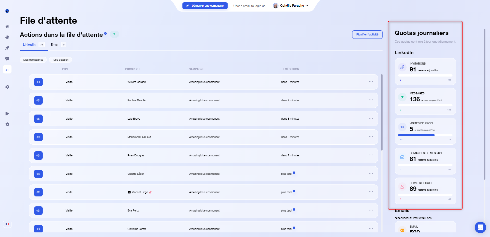Click the Messages quota progress bar
490x237 pixels.
click(425, 105)
